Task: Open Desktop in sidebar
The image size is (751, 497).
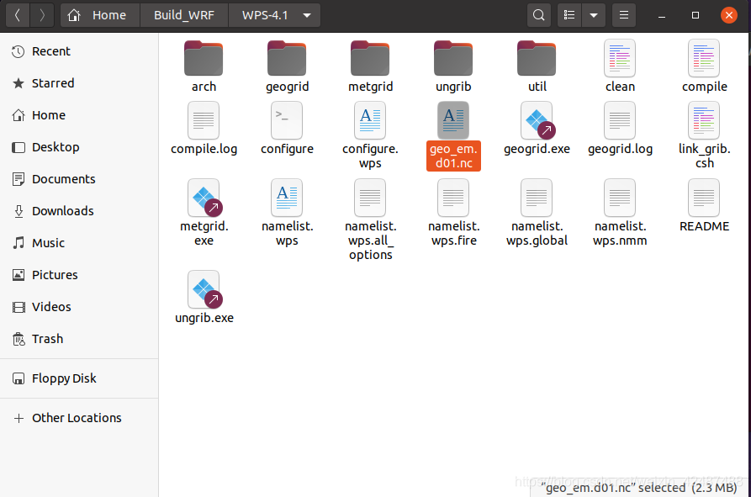Action: [x=79, y=147]
